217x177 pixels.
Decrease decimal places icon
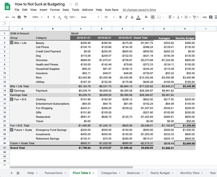pos(59,17)
